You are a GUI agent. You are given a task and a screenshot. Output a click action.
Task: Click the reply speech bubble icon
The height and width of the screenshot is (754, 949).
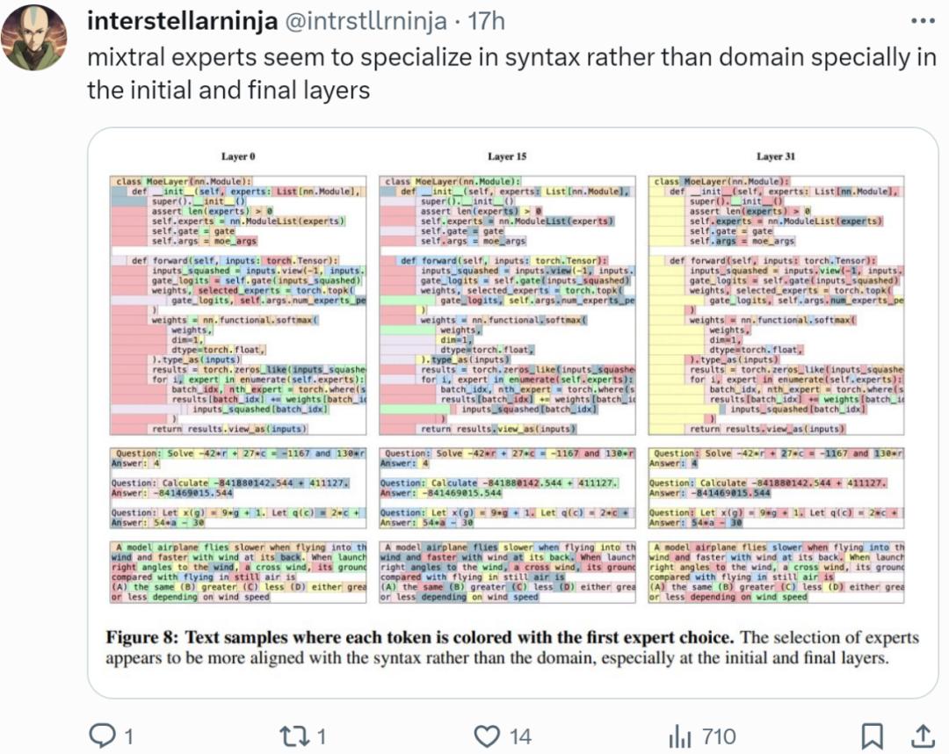point(104,735)
